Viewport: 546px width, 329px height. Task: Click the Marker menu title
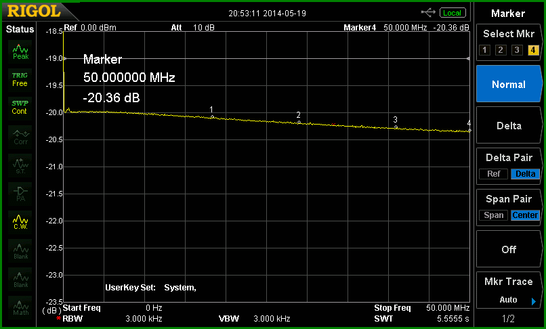[508, 14]
